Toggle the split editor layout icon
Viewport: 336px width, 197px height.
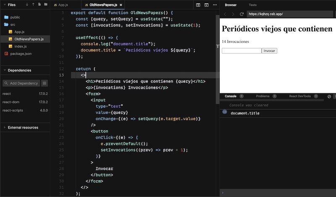[x=198, y=5]
